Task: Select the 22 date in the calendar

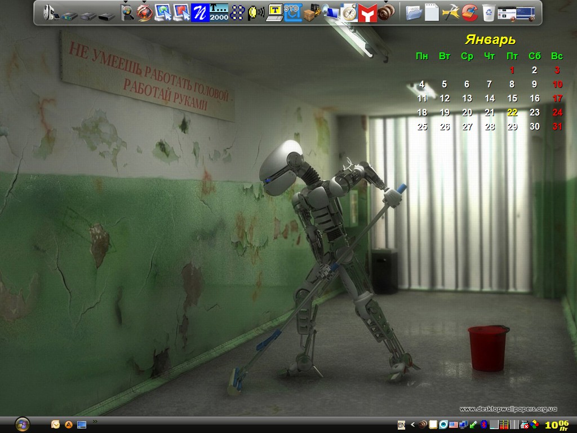Action: [x=512, y=112]
